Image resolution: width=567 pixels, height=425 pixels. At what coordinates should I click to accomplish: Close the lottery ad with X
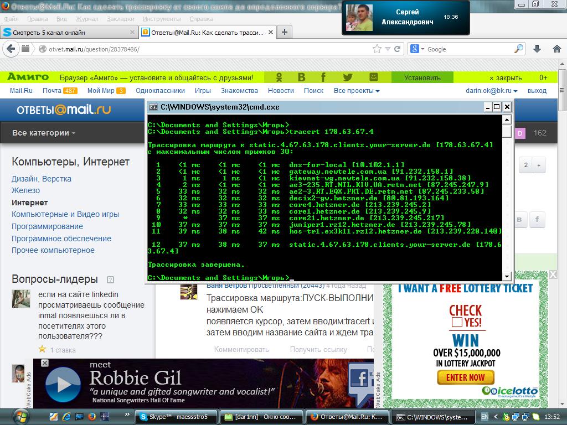[x=553, y=274]
